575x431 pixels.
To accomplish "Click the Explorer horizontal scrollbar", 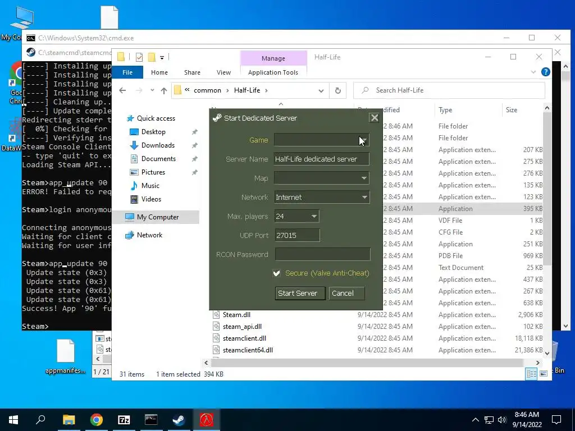I will [x=366, y=363].
